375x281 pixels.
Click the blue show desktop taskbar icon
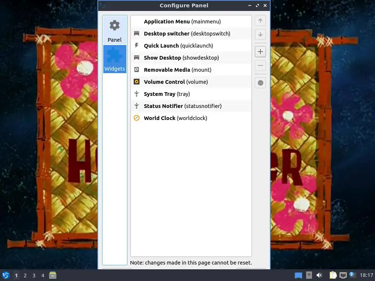(x=298, y=276)
